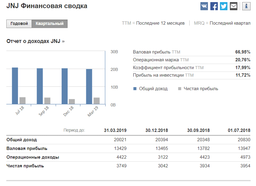Screen dimensions: 256x186
Task: Click operating income value 4423
Action: pos(205,157)
